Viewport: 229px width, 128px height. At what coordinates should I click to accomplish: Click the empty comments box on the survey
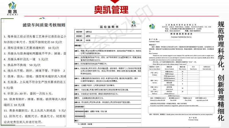tap(181, 110)
